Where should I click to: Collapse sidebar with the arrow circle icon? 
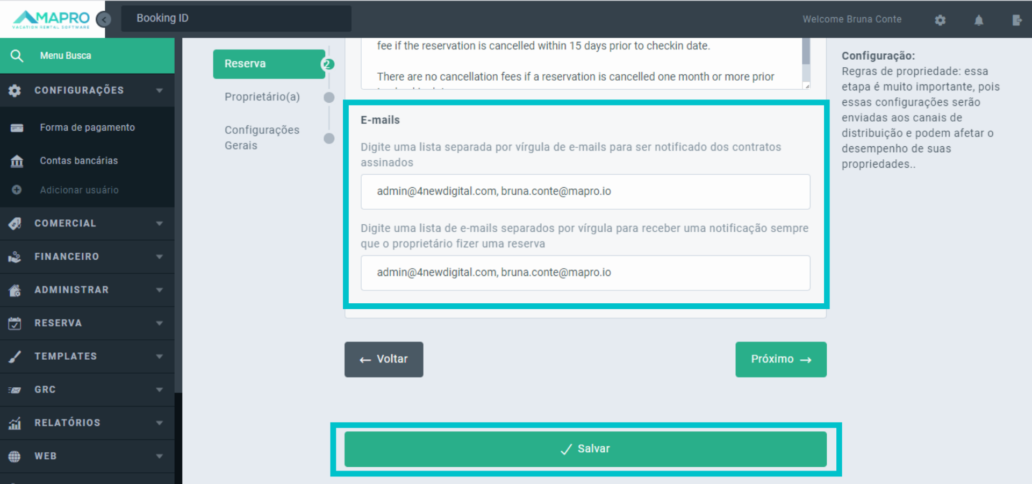[x=104, y=19]
